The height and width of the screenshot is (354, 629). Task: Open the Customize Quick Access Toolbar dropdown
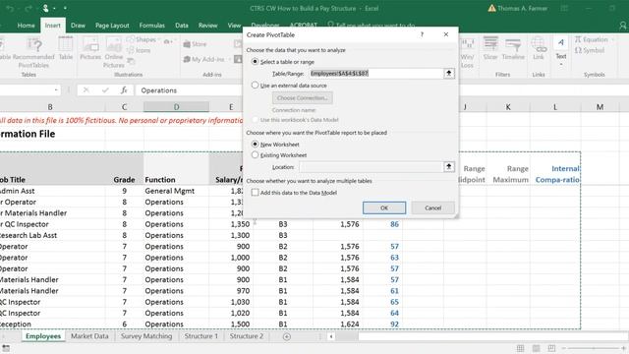pyautogui.click(x=65, y=8)
